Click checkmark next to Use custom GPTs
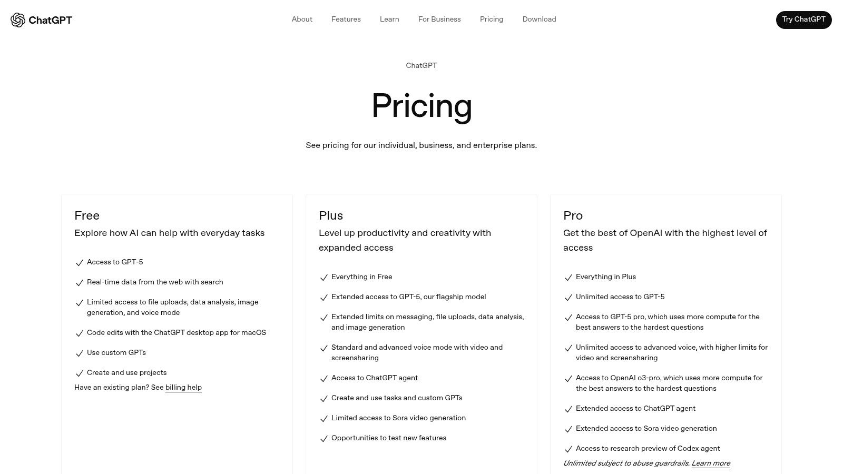Screen dimensions: 843x474 [x=80, y=353]
